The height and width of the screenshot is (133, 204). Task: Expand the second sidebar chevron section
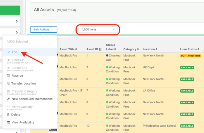(x=17, y=32)
